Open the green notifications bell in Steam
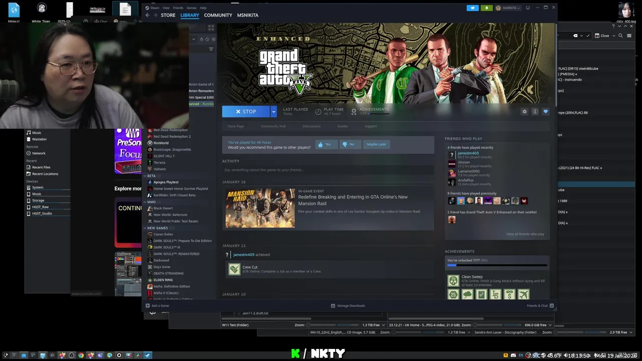Viewport: 642px width, 361px height. pos(486,8)
